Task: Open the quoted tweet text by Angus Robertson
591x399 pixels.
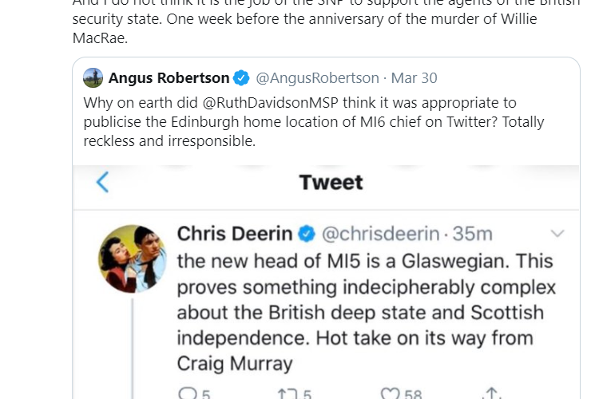Action: (313, 122)
